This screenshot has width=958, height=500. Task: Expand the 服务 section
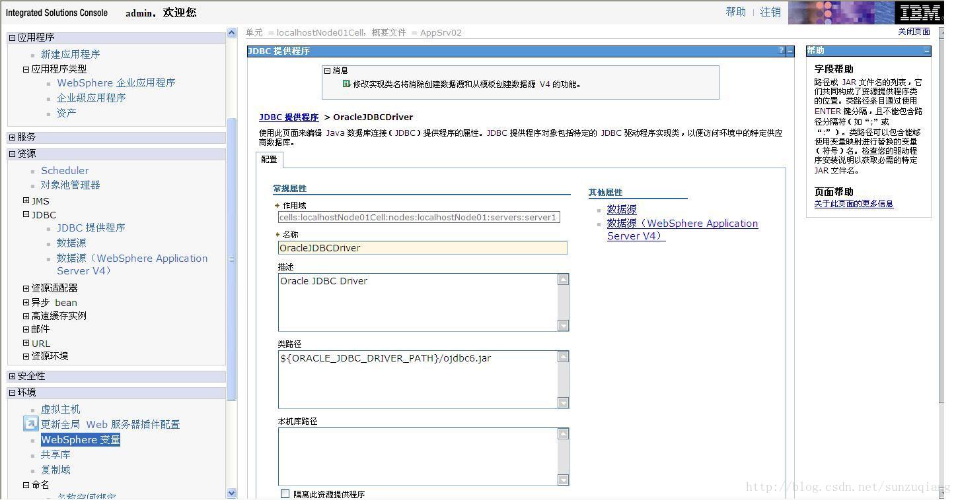click(12, 137)
